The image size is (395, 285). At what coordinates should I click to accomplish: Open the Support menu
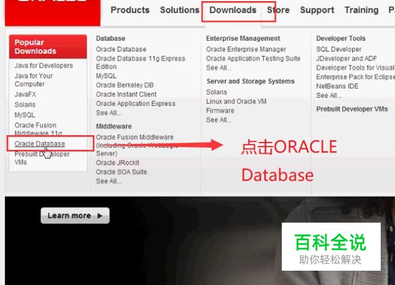point(317,10)
